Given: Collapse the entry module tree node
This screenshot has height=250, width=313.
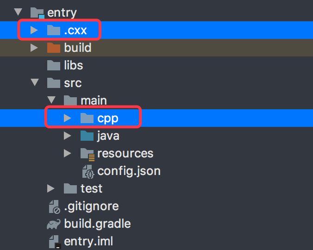Looking at the screenshot, I should click(x=18, y=12).
